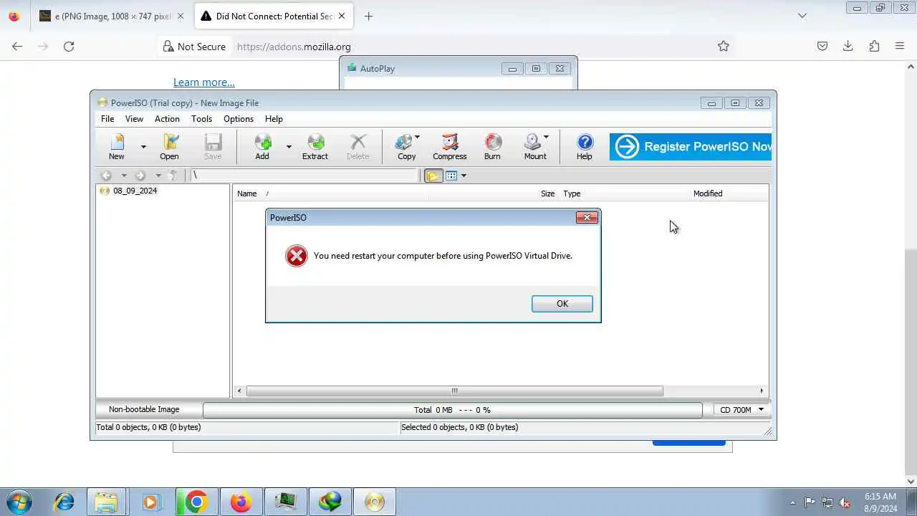
Task: Sort by the Type column header
Action: tap(572, 193)
